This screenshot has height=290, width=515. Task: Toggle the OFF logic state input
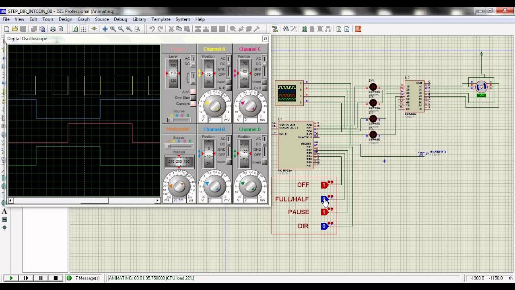324,185
